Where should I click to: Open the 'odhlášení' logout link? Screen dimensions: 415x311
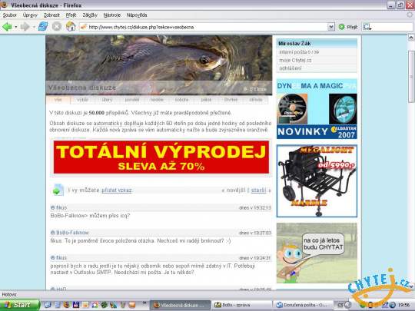tap(290, 68)
